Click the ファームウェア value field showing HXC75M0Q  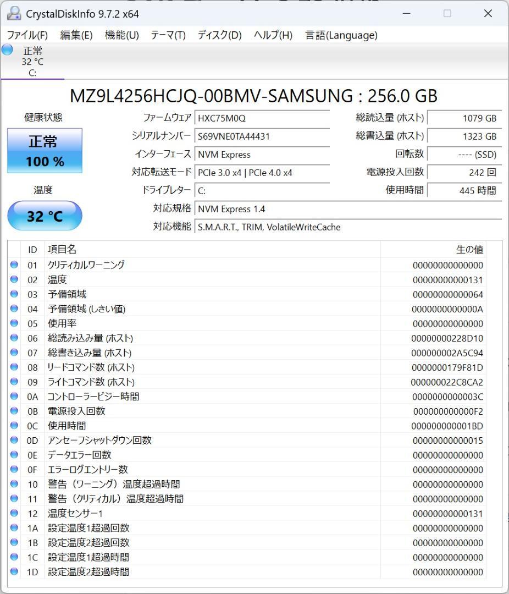(x=262, y=117)
